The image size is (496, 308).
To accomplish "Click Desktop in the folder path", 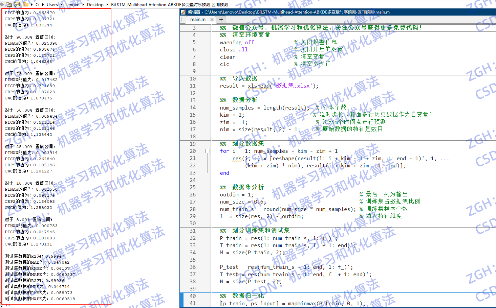I will [95, 5].
